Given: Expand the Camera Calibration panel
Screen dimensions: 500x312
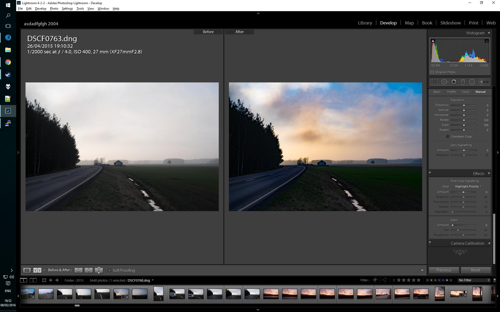Looking at the screenshot, I should (467, 243).
